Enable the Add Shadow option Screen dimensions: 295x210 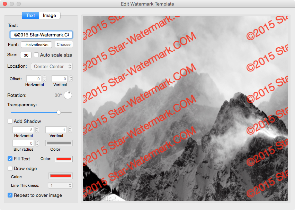click(x=10, y=121)
